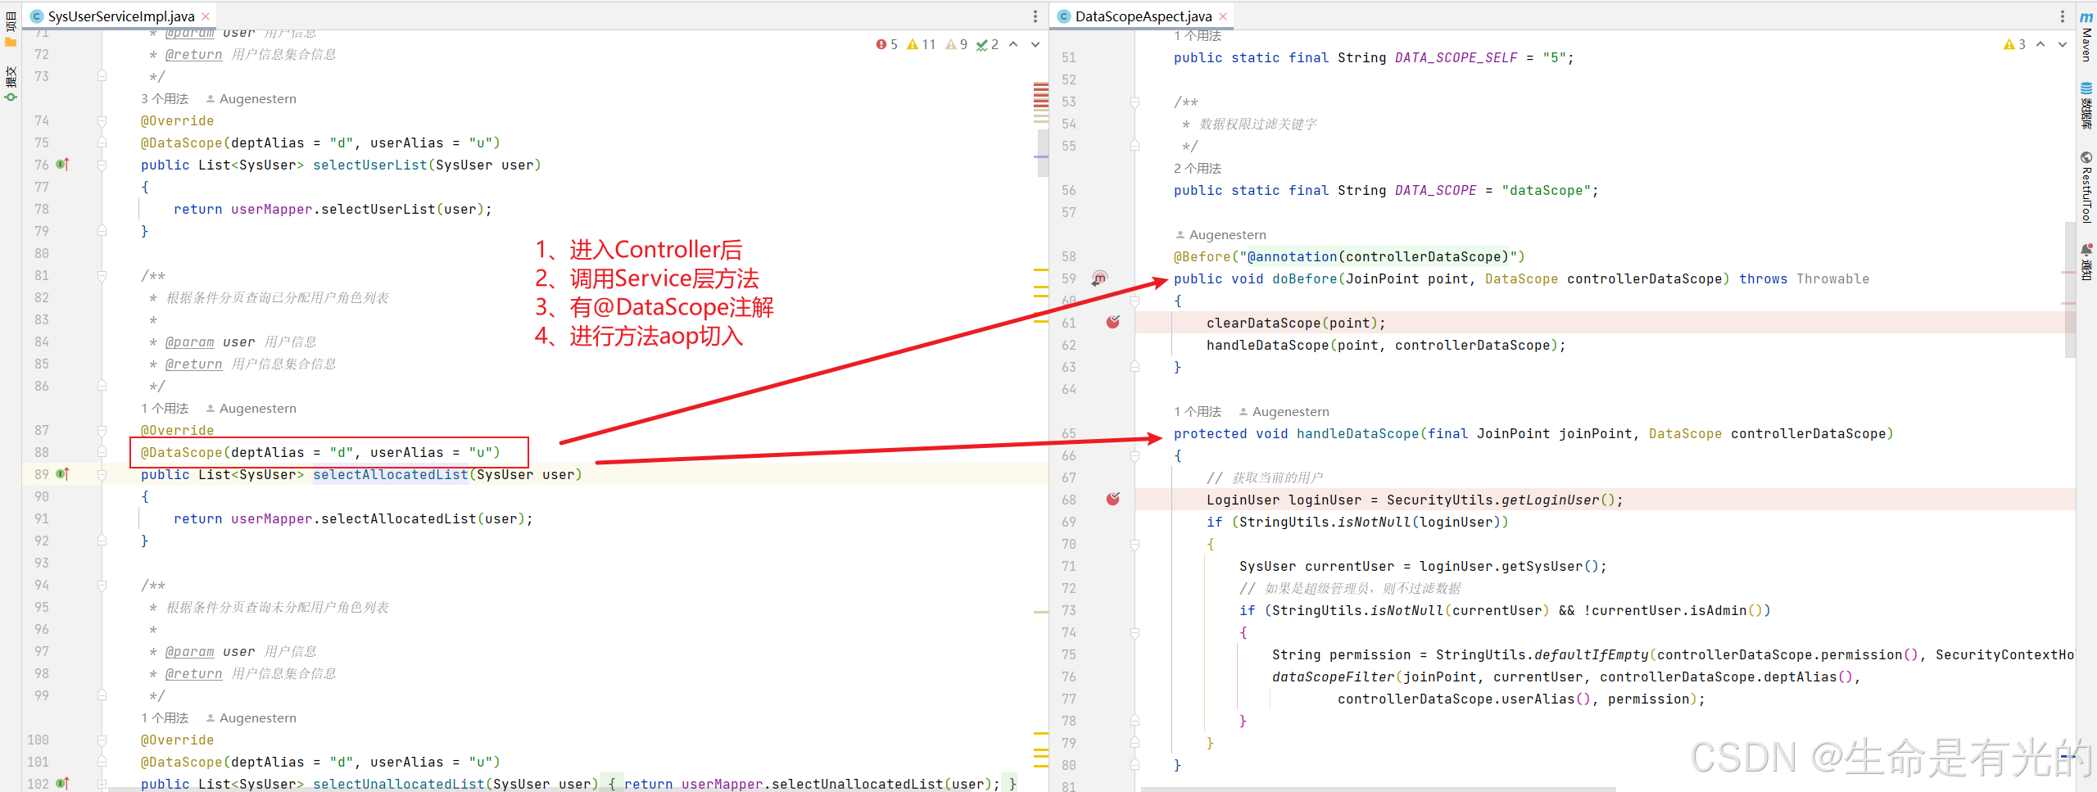Click the yellow warning count 11 indicator
The image size is (2097, 792).
tap(921, 44)
